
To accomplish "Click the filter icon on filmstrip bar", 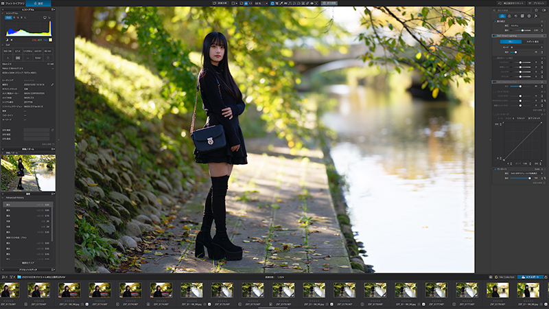I will tap(11, 277).
